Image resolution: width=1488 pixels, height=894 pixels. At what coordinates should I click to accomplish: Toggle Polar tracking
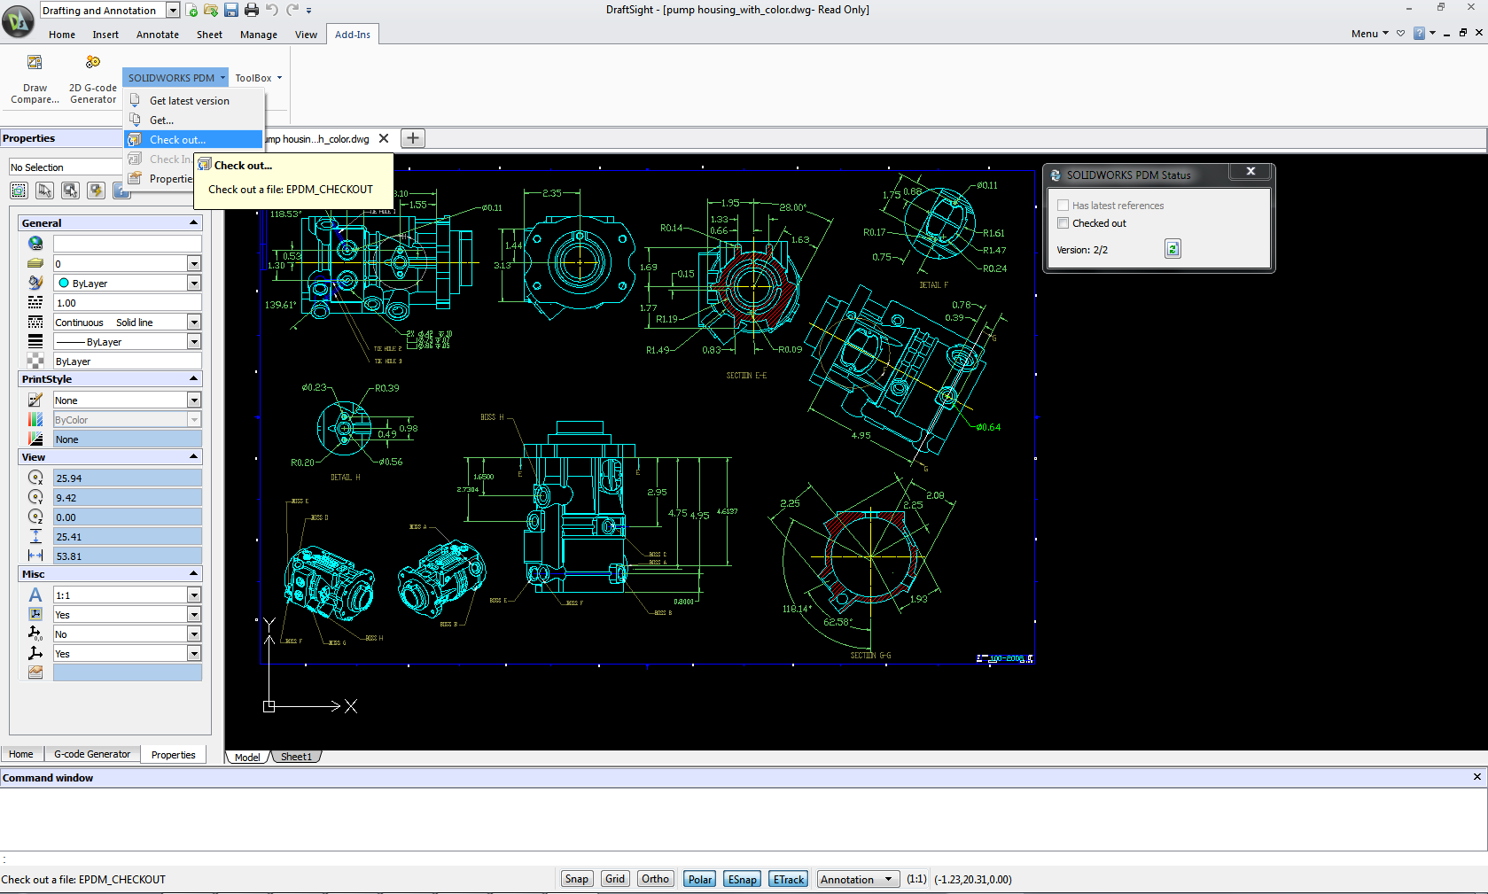point(700,879)
